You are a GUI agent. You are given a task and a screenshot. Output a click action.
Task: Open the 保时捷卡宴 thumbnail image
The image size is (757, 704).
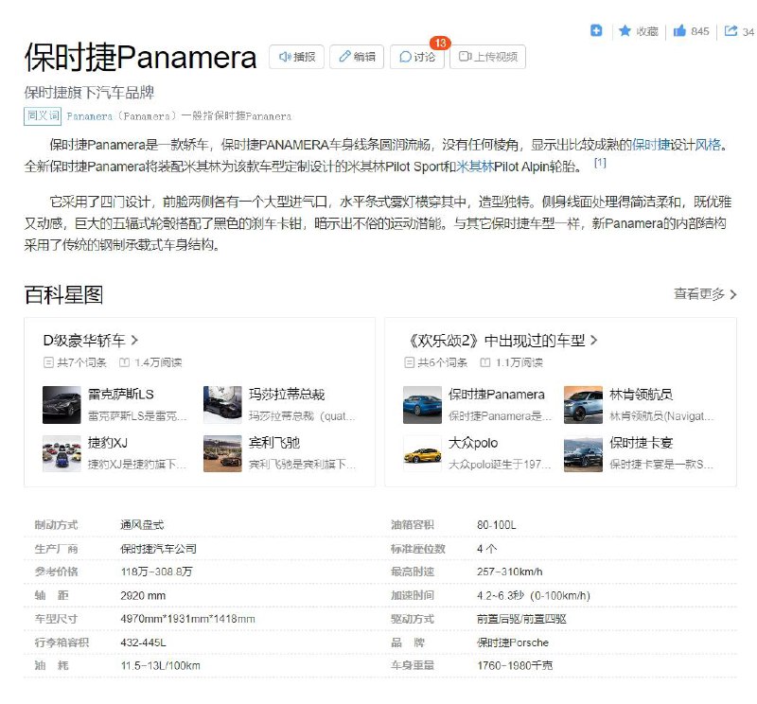(583, 453)
